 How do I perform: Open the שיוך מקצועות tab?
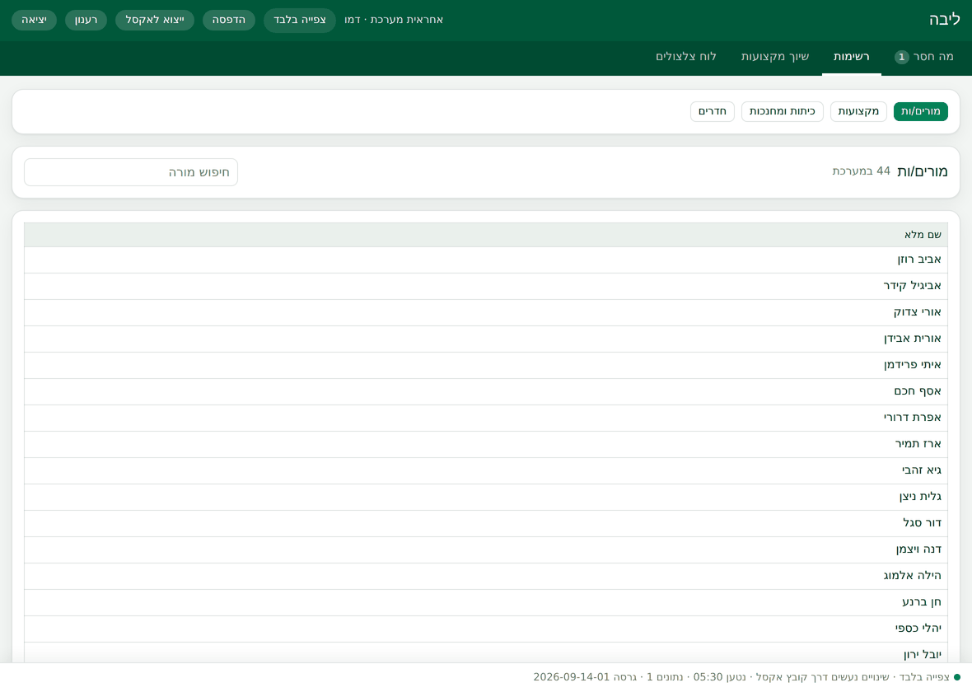point(775,56)
